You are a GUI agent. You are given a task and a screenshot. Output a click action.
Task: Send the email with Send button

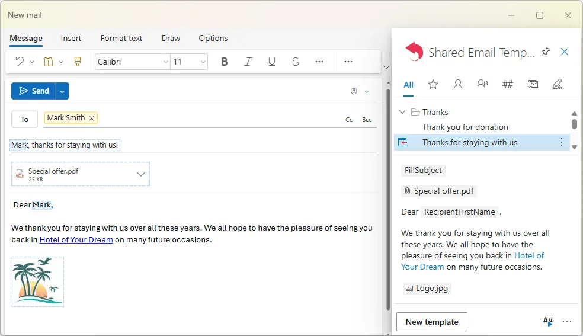pyautogui.click(x=33, y=91)
